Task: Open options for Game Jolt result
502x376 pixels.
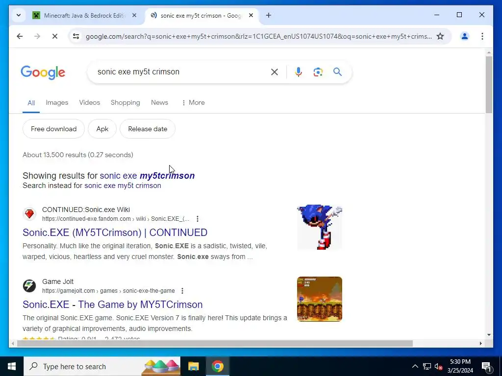Action: pyautogui.click(x=182, y=291)
